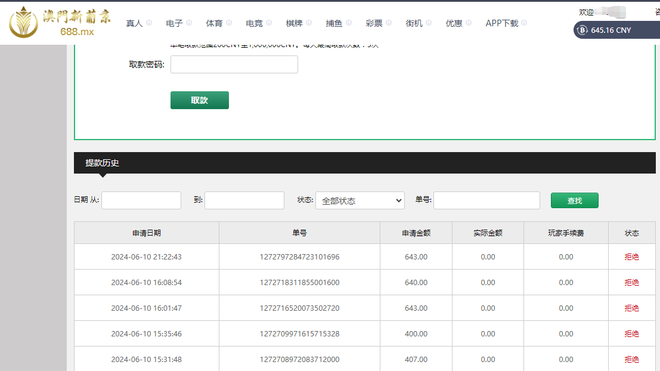This screenshot has height=371, width=660.
Task: Open the 街机 menu item
Action: [x=414, y=23]
